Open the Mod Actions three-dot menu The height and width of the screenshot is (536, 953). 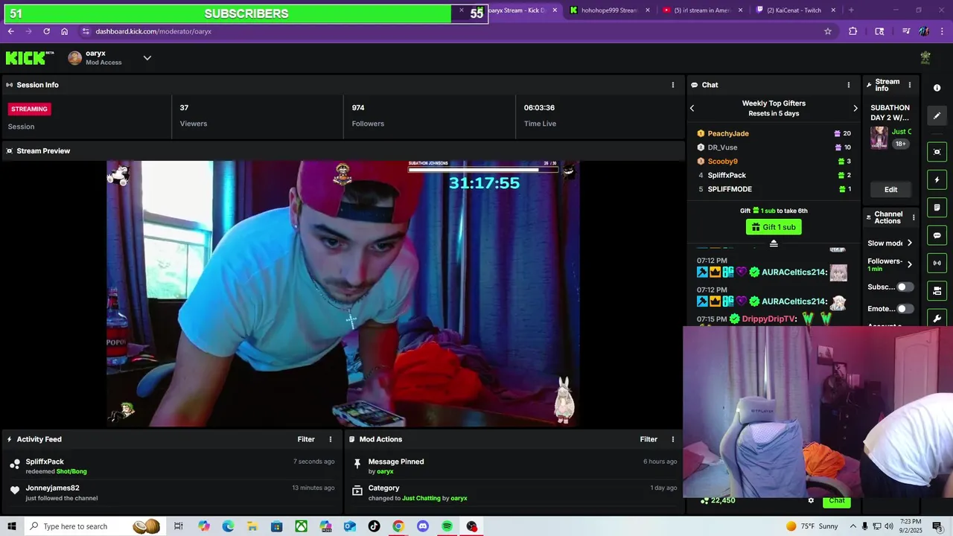coord(673,439)
